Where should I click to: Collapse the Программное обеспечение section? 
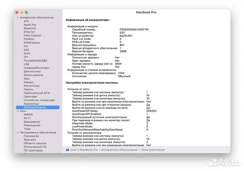click(x=18, y=132)
